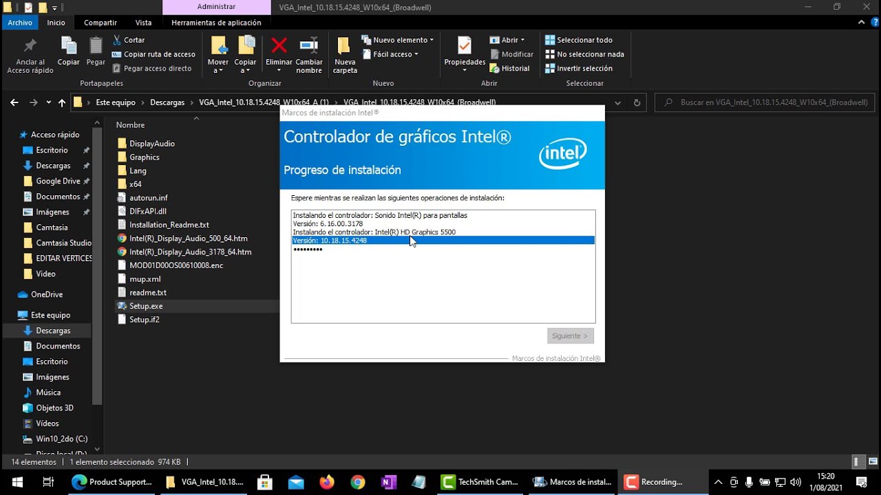Click Nueva carpeta icon

click(345, 45)
